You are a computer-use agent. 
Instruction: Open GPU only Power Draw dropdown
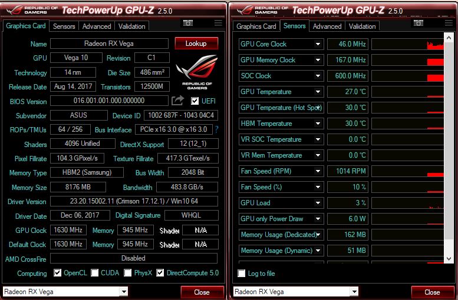click(x=318, y=219)
